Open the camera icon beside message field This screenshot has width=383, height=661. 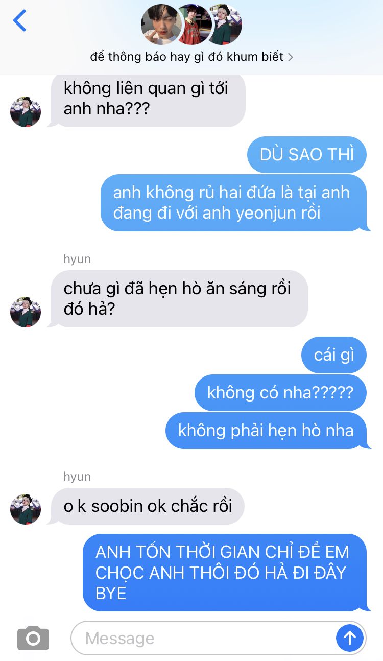click(x=33, y=638)
